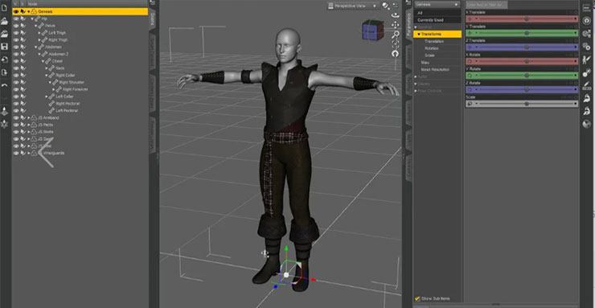Click the Y Translate green slider
The height and width of the screenshot is (308, 595).
point(522,33)
